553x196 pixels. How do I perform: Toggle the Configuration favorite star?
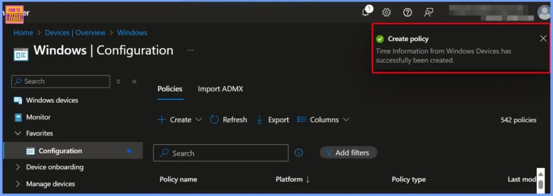(129, 151)
